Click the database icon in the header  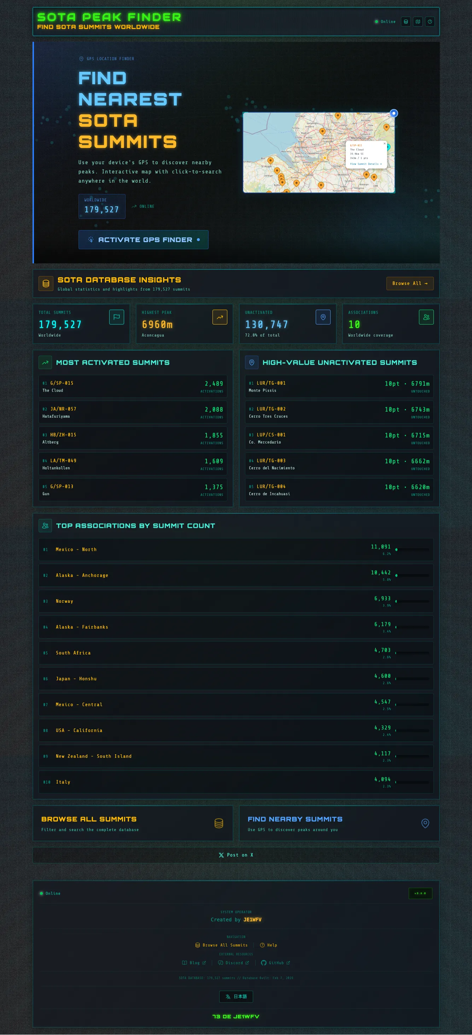406,22
